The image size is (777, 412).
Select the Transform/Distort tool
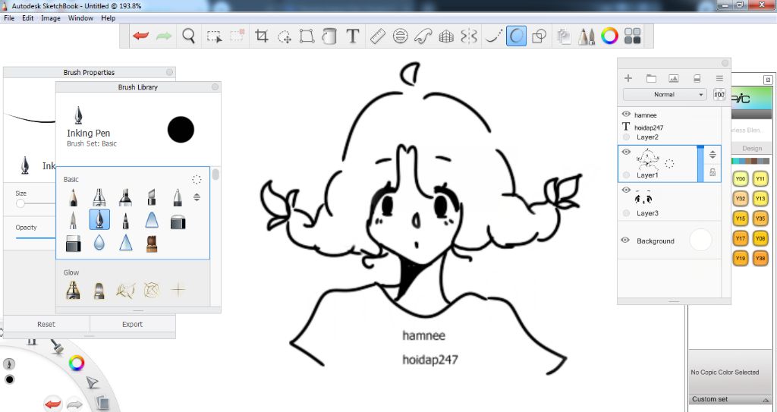(307, 36)
